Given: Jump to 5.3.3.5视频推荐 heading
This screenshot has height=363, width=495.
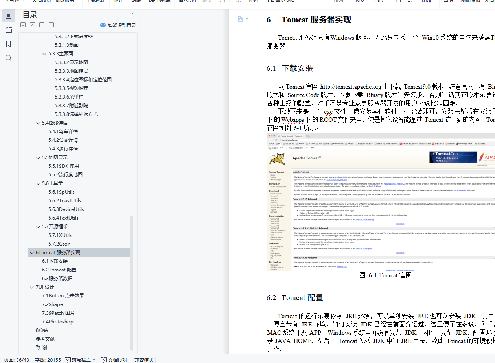Looking at the screenshot, I should (71, 88).
